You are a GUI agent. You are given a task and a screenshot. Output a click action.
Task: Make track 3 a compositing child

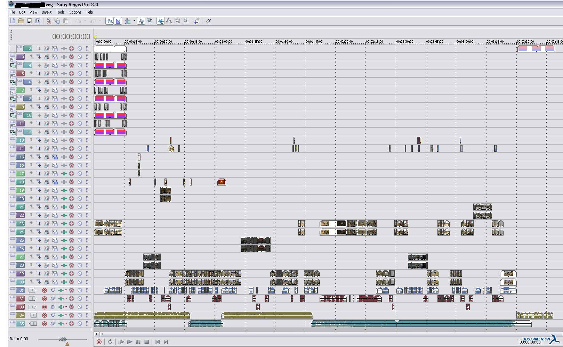(39, 57)
